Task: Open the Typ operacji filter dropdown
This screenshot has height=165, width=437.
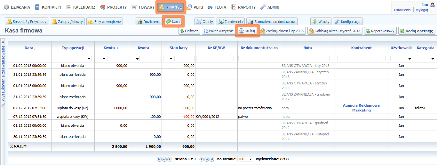Action: click(73, 59)
